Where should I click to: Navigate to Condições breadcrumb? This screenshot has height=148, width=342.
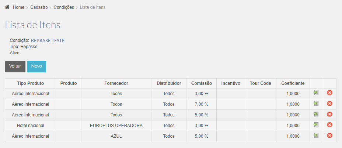click(64, 7)
